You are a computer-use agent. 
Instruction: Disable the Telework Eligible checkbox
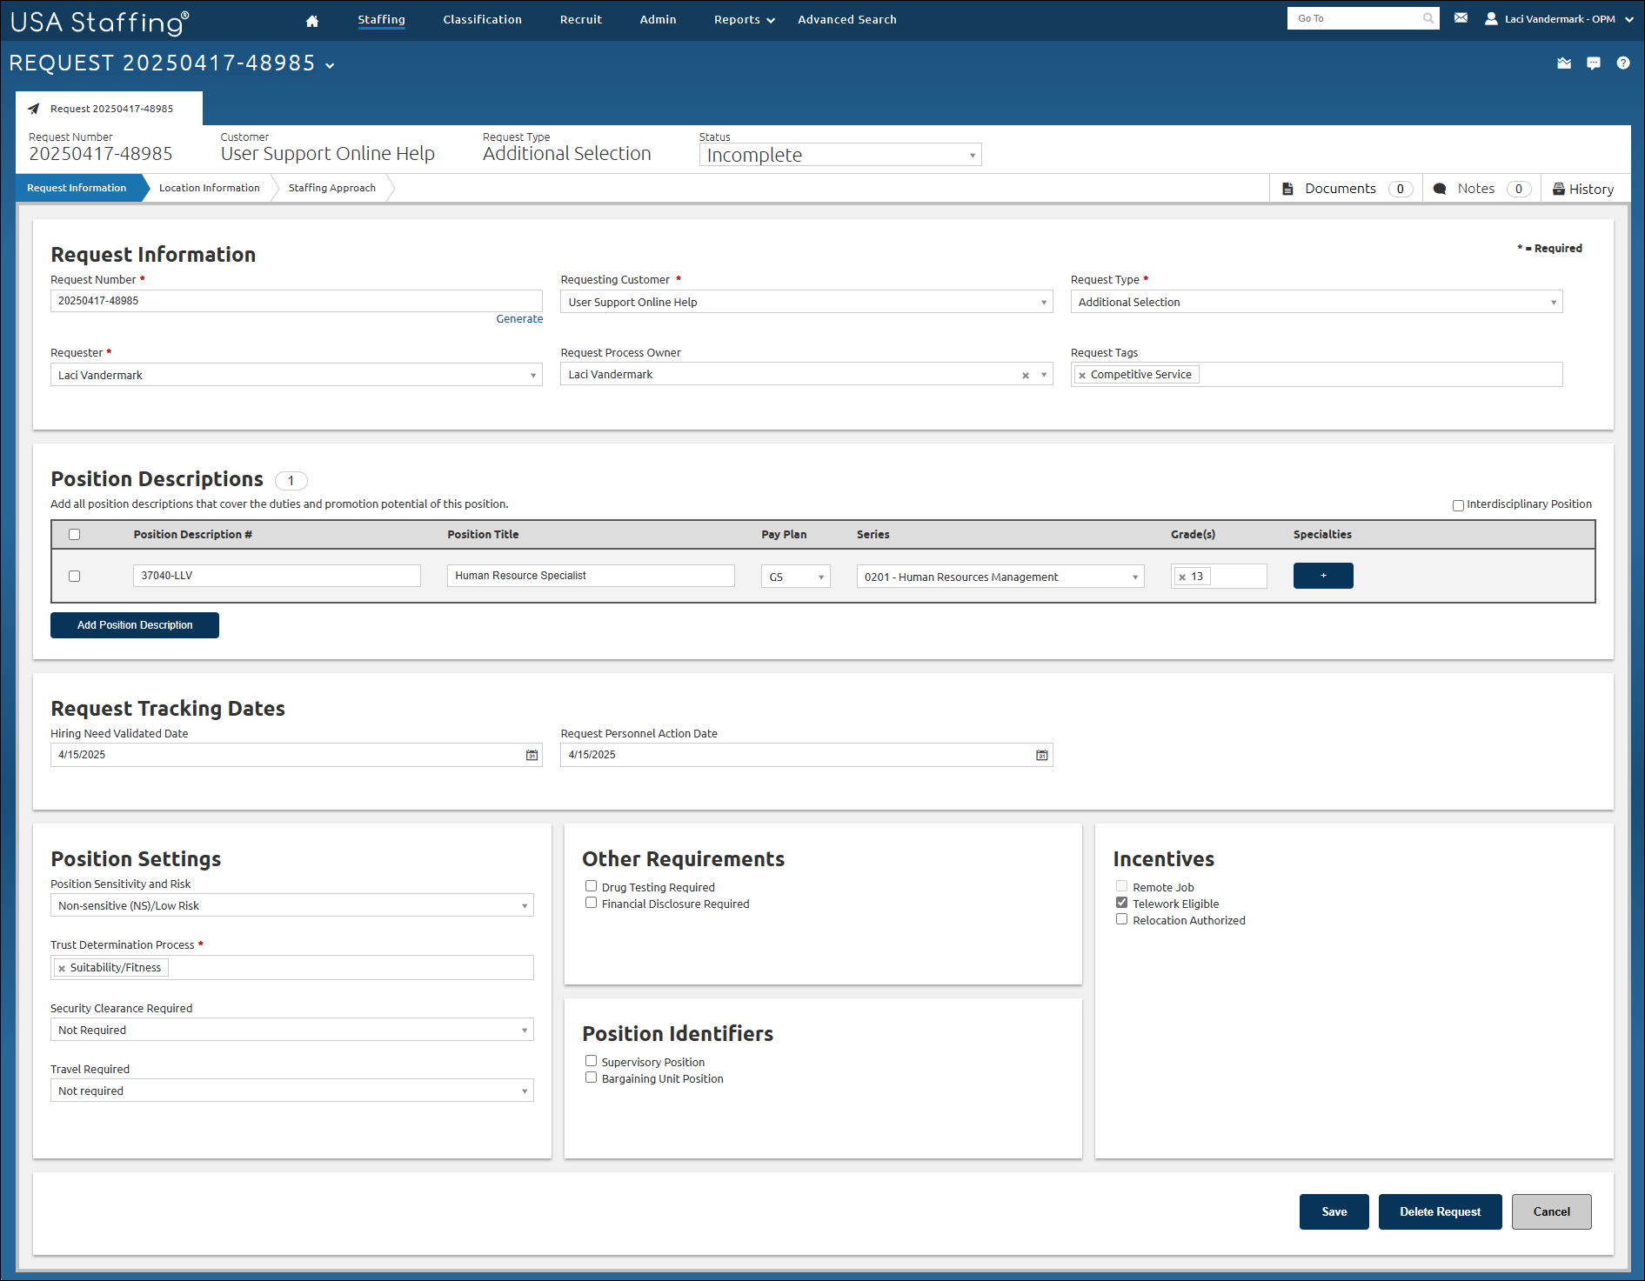pos(1121,902)
